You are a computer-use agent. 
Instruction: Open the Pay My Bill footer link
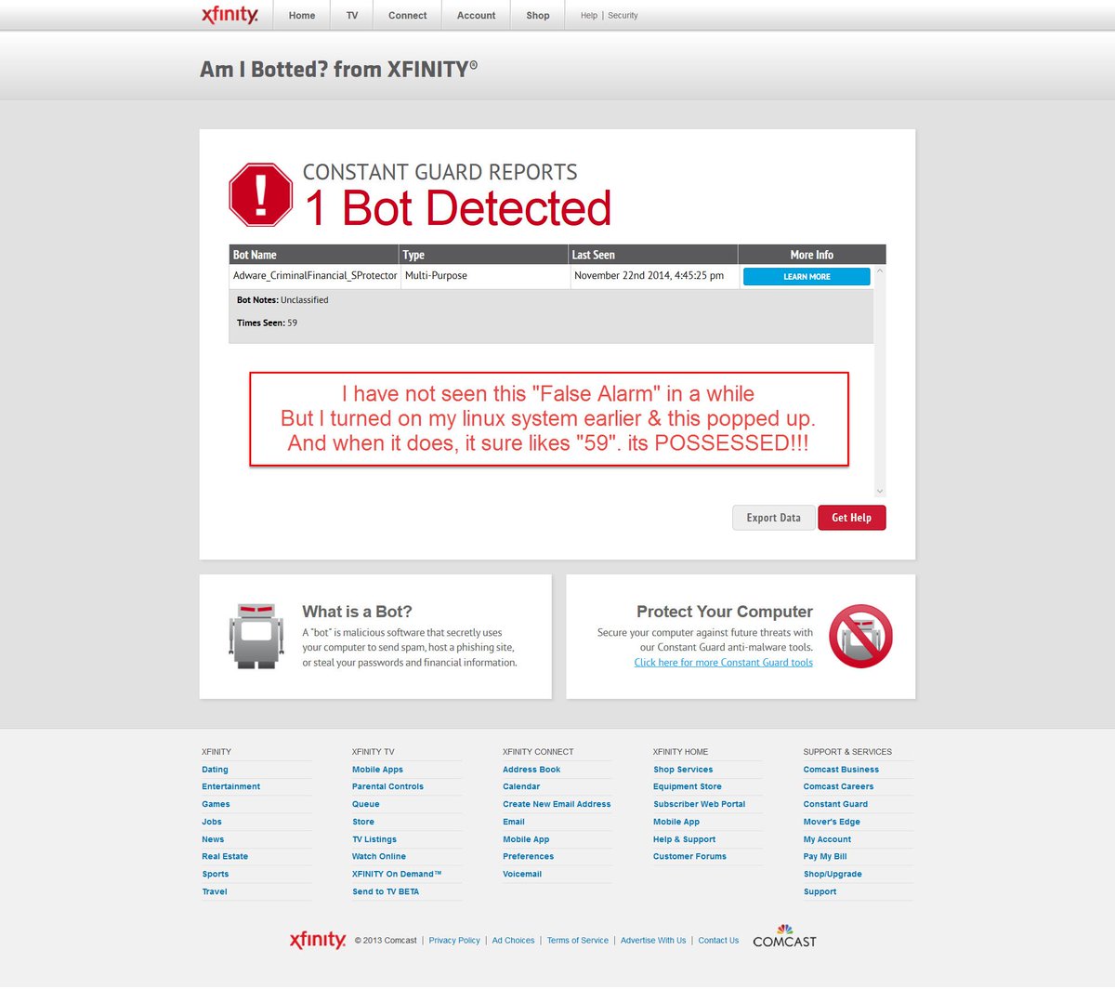pyautogui.click(x=825, y=857)
